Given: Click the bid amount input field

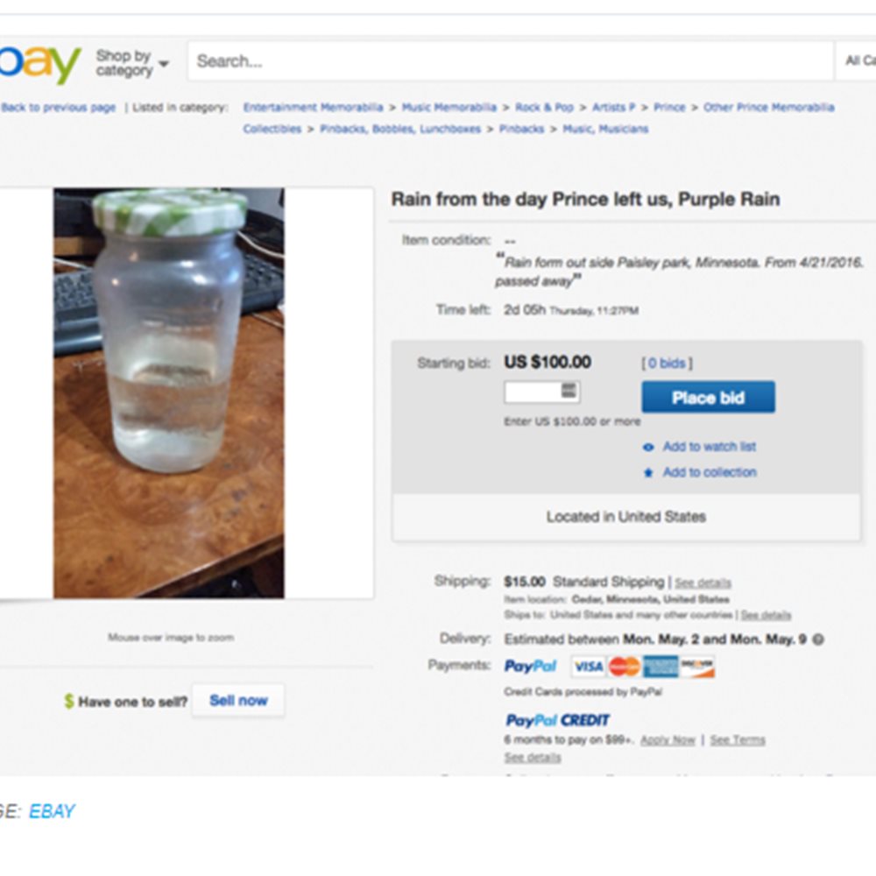Looking at the screenshot, I should 542,392.
